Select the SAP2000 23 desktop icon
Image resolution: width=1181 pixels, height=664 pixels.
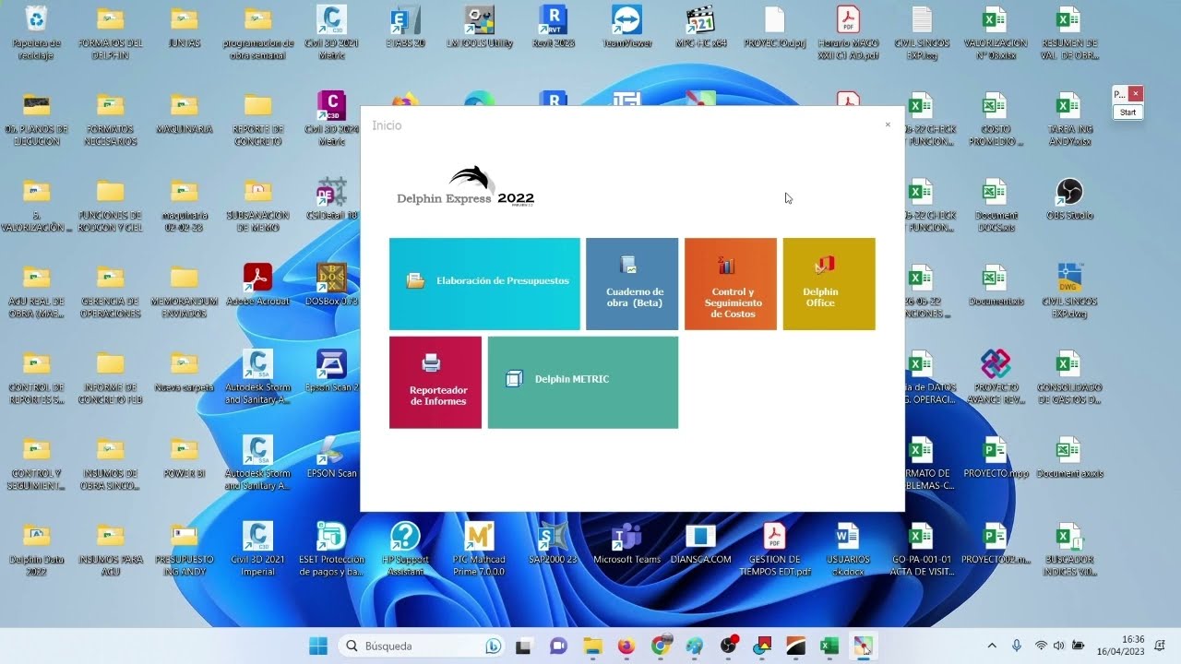[x=554, y=542]
